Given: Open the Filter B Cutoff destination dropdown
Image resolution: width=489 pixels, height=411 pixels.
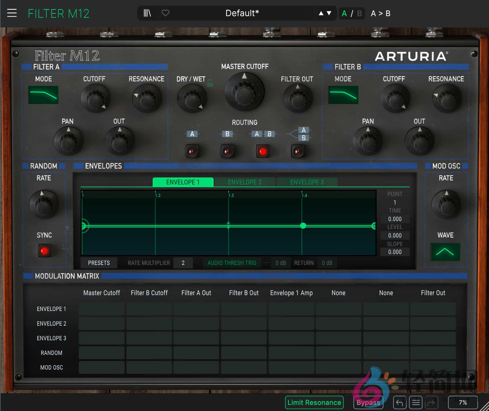Looking at the screenshot, I should click(x=149, y=293).
